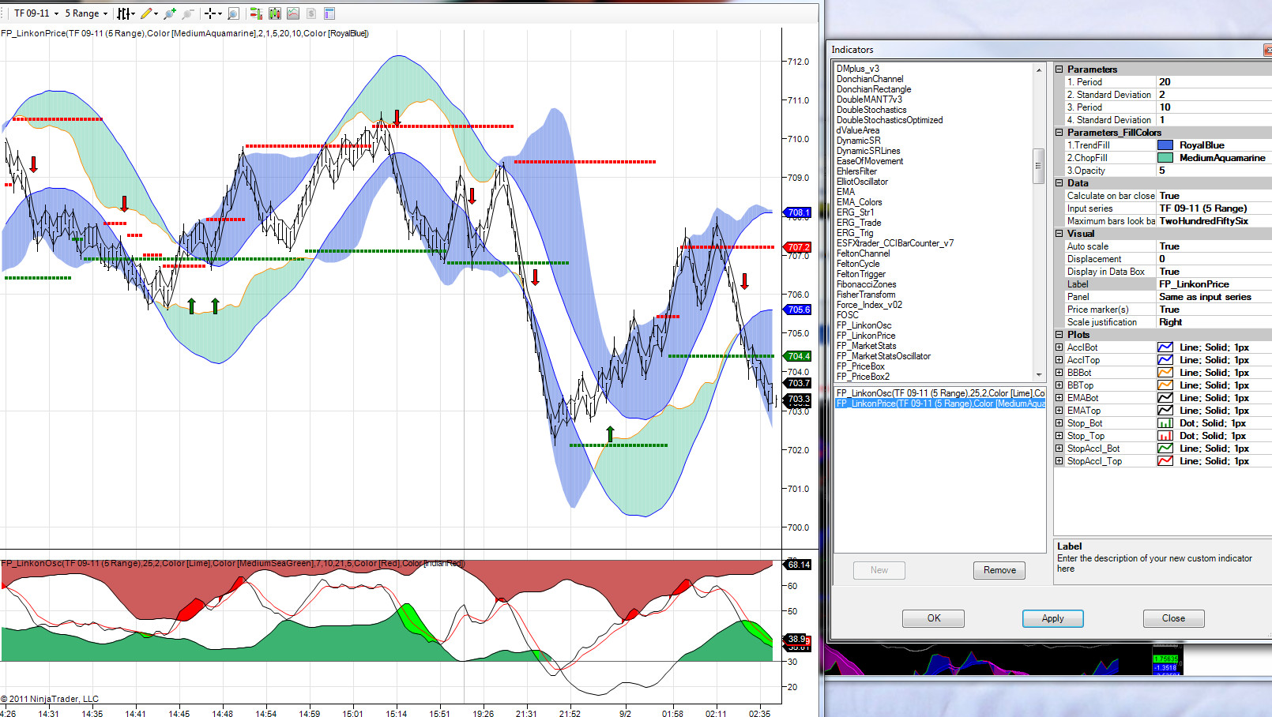1272x717 pixels.
Task: Select FP_LinkonOsc in the applied indicators list
Action: [940, 393]
